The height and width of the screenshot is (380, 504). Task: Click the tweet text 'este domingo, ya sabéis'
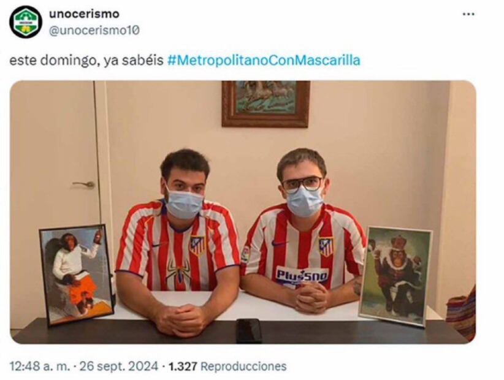86,61
